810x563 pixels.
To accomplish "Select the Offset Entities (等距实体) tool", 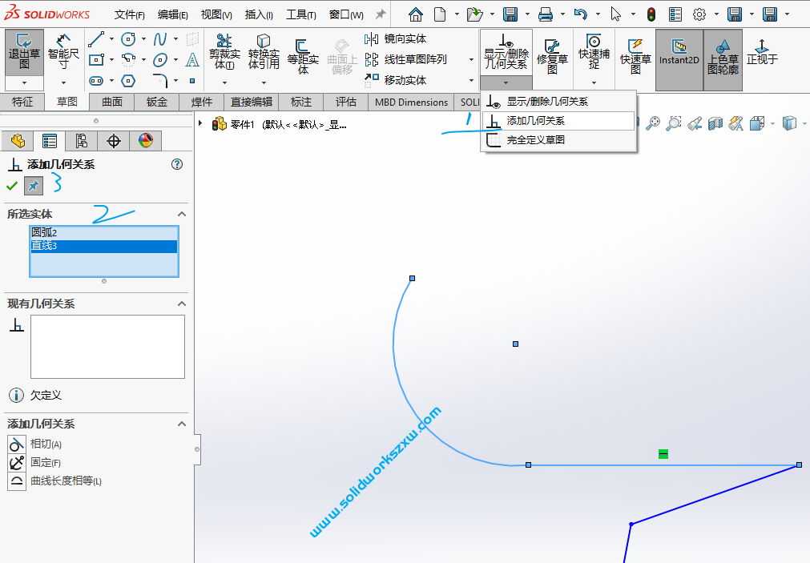I will pos(302,52).
